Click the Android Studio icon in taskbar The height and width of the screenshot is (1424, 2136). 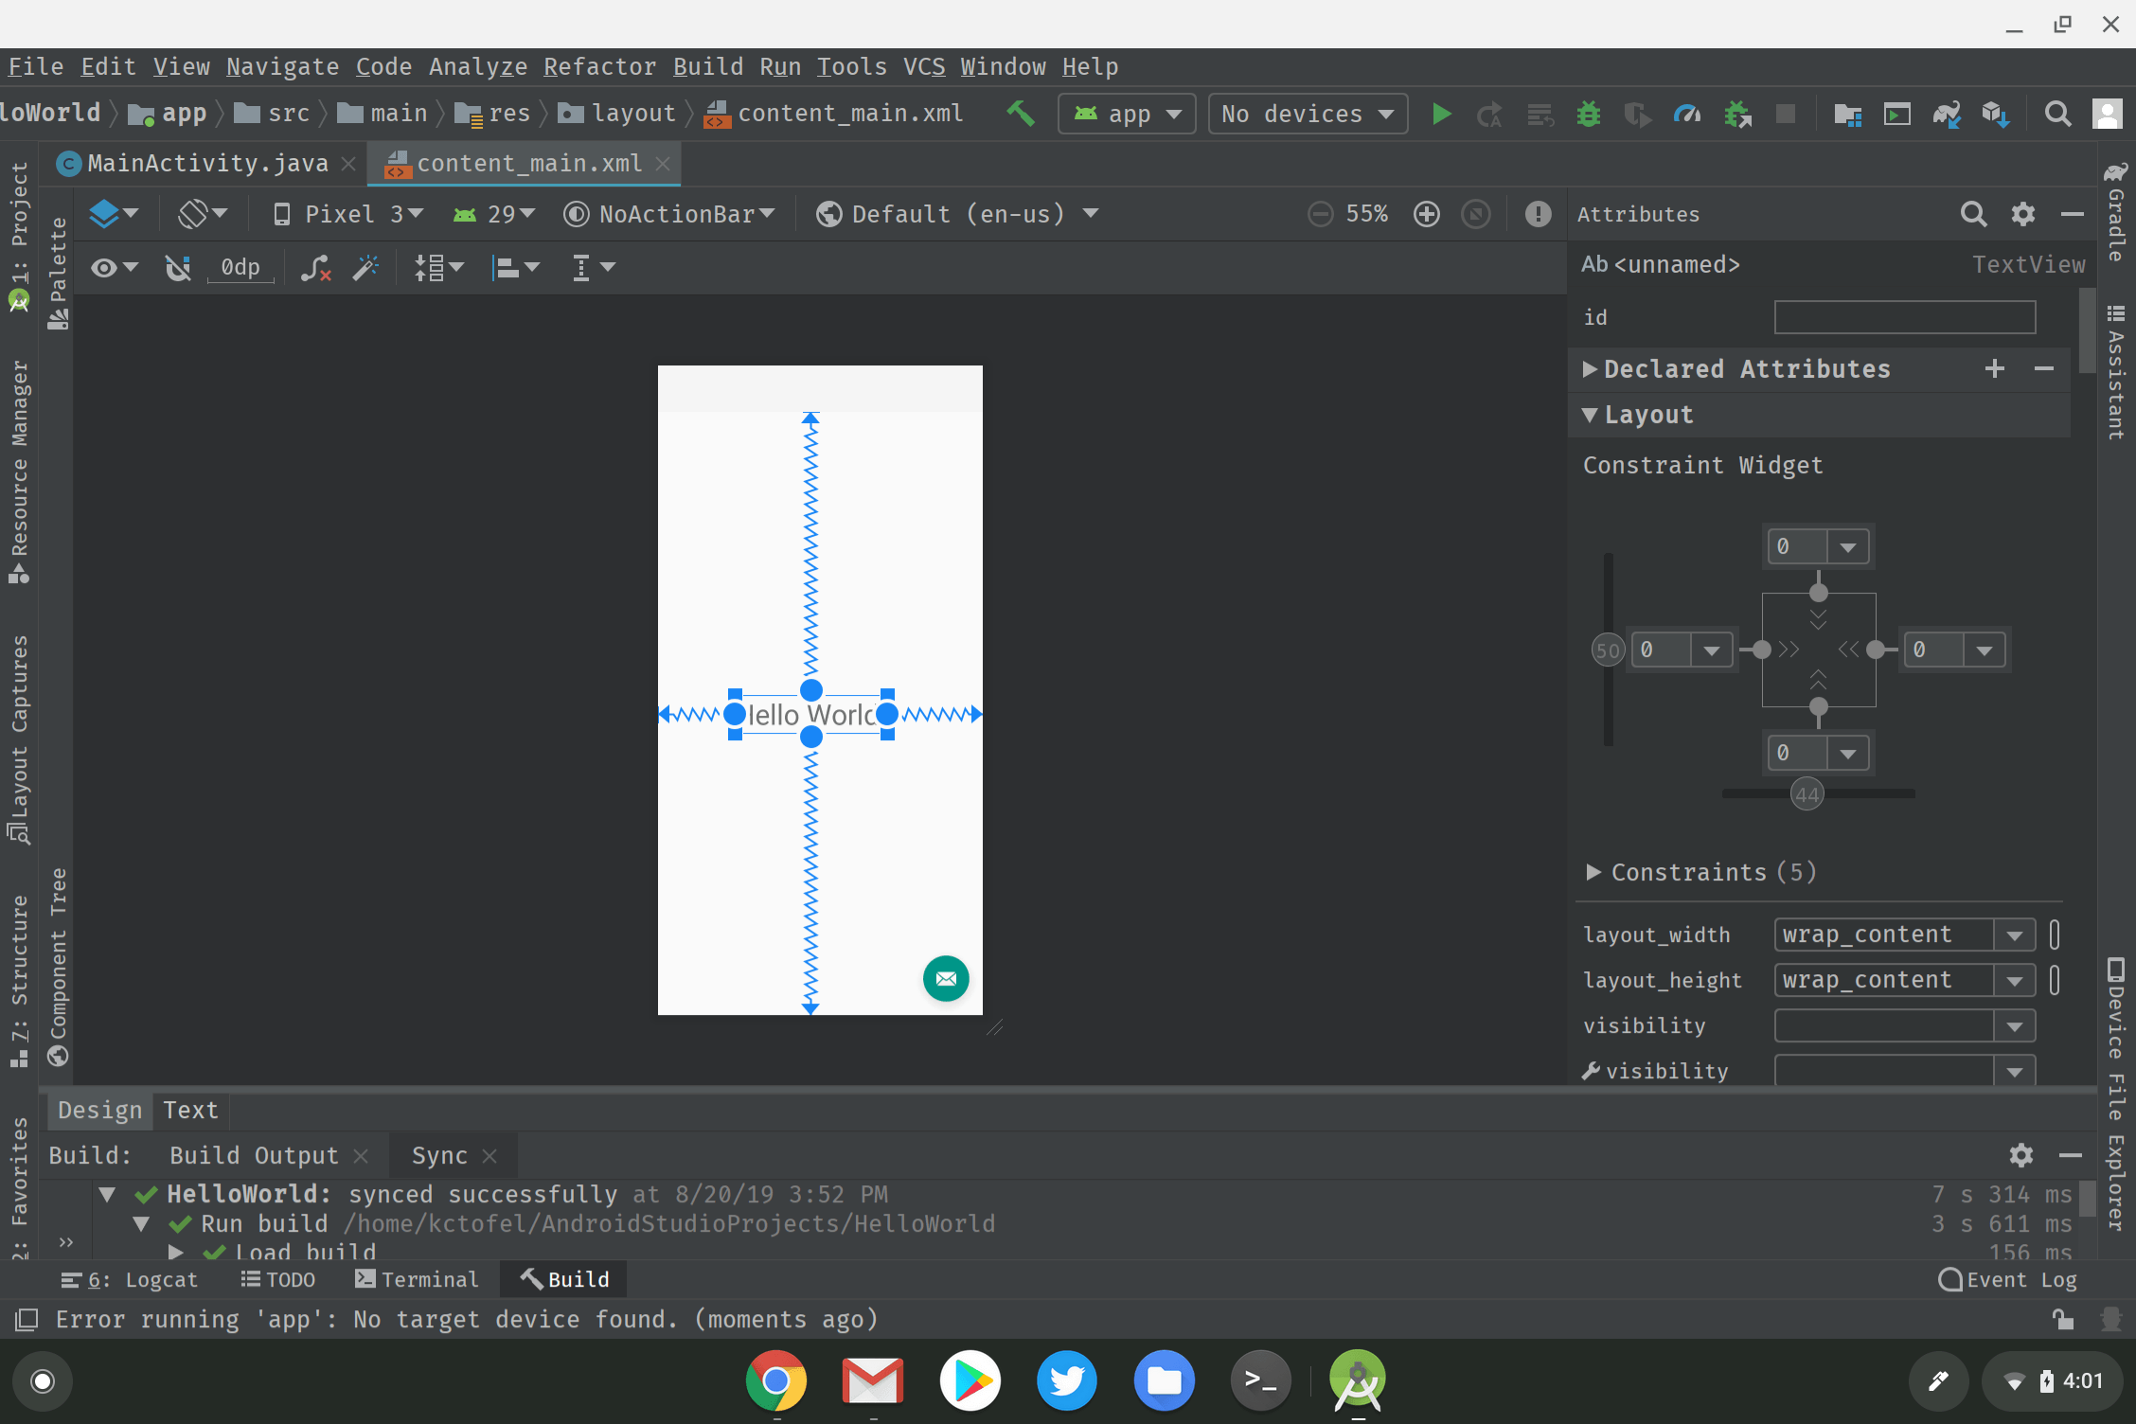click(1358, 1381)
